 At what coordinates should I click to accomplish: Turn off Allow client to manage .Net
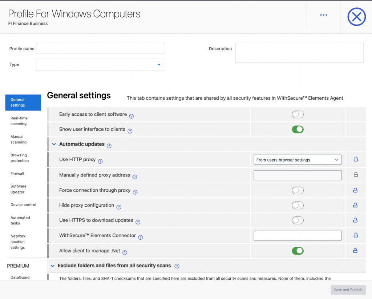pos(298,251)
